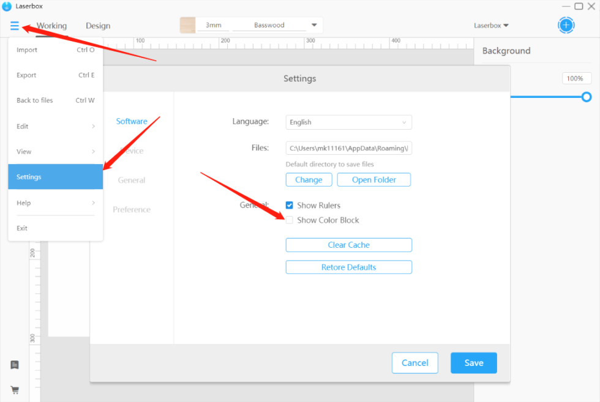Select Back to files menu item
Screen dimensions: 600x402
(56, 100)
